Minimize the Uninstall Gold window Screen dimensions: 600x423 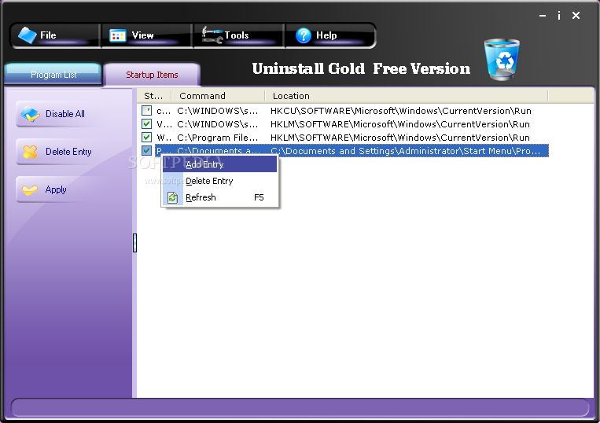543,15
